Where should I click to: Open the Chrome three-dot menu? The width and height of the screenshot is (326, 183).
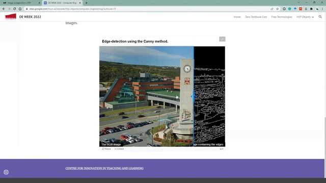point(322,9)
